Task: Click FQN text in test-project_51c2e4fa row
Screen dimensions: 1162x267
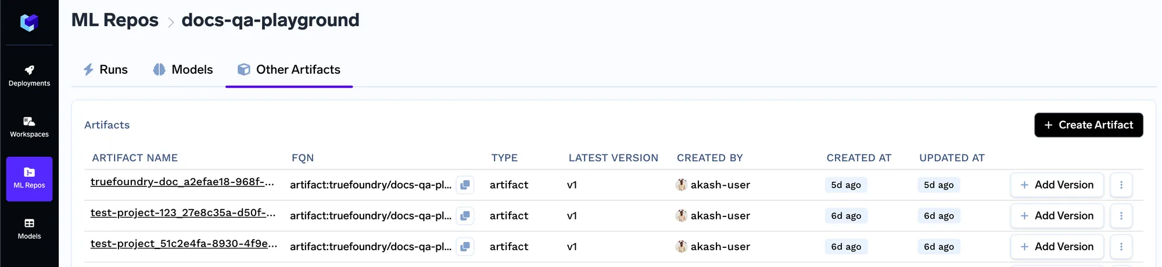Action: coord(371,246)
